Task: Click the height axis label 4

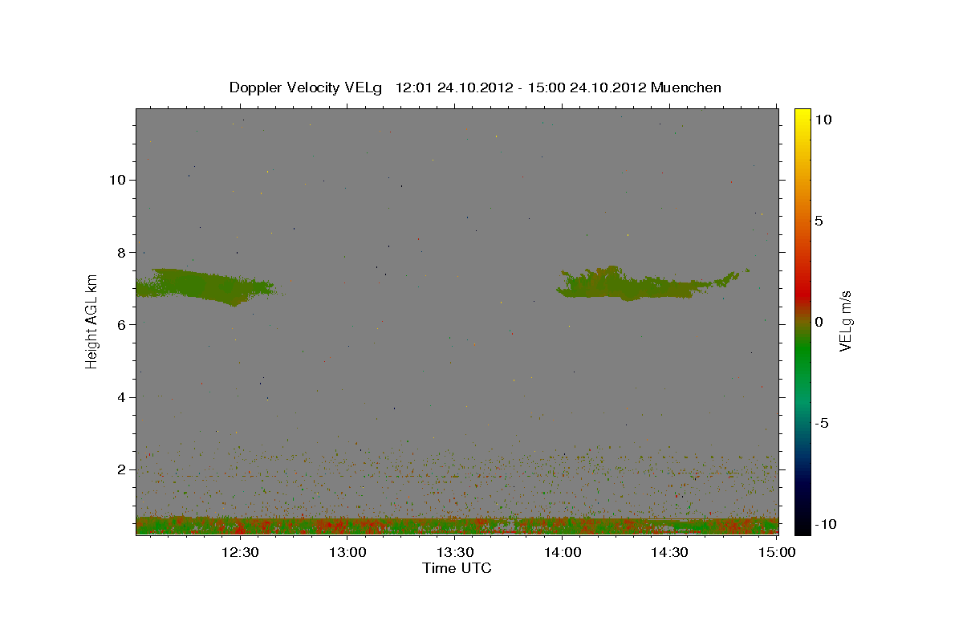Action: click(x=121, y=397)
